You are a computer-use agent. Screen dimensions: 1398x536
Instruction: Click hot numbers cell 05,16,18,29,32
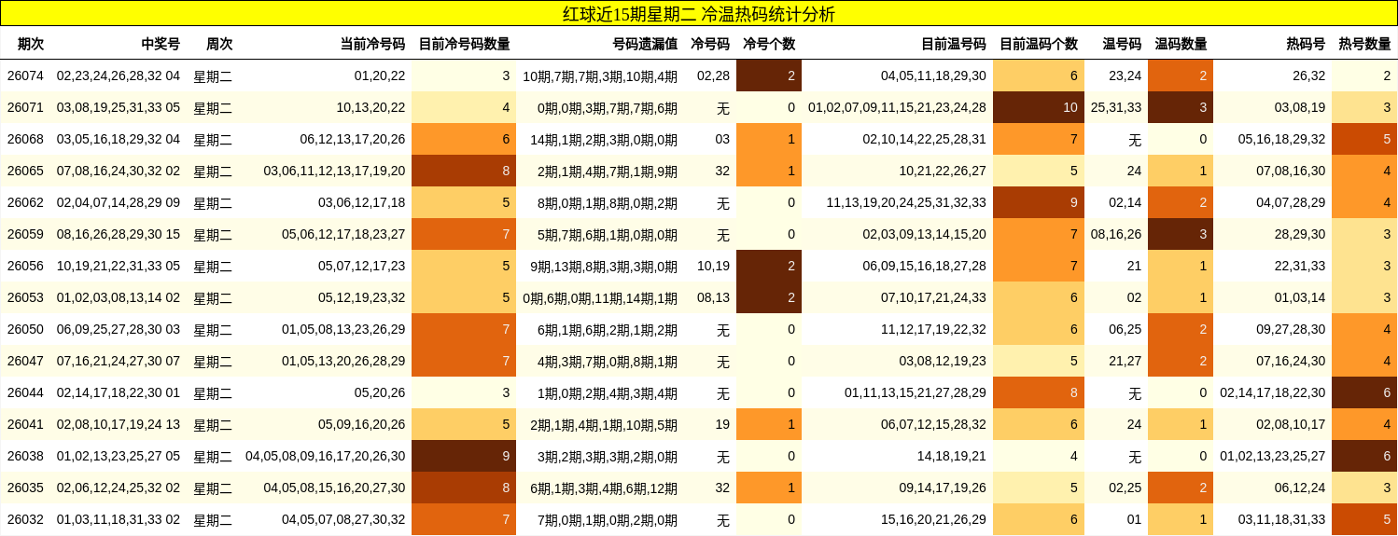[x=1281, y=139]
